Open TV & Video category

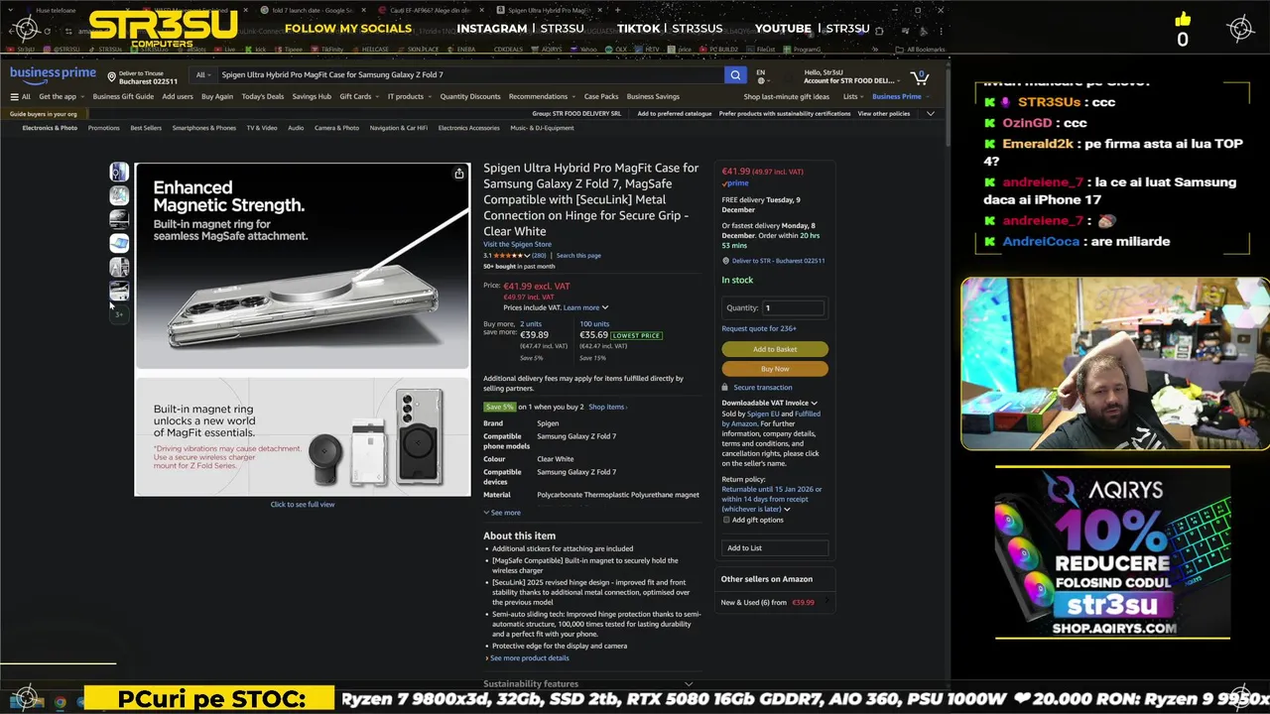click(262, 128)
